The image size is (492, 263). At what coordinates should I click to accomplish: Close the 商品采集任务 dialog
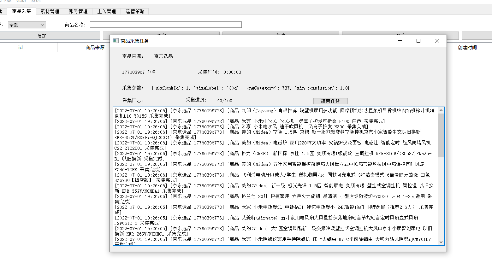(x=437, y=41)
